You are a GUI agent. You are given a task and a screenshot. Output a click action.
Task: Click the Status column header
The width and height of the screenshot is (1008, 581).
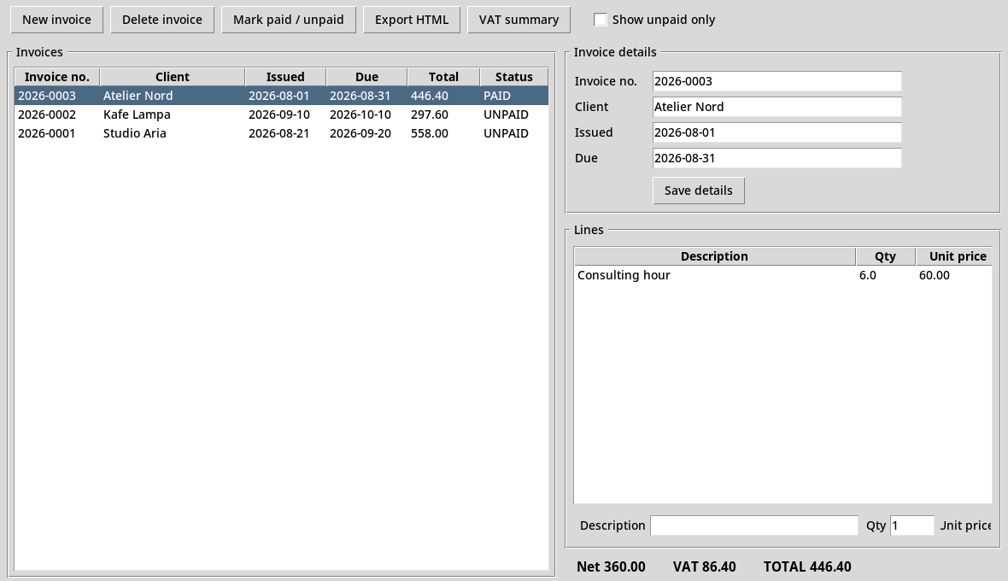[513, 77]
